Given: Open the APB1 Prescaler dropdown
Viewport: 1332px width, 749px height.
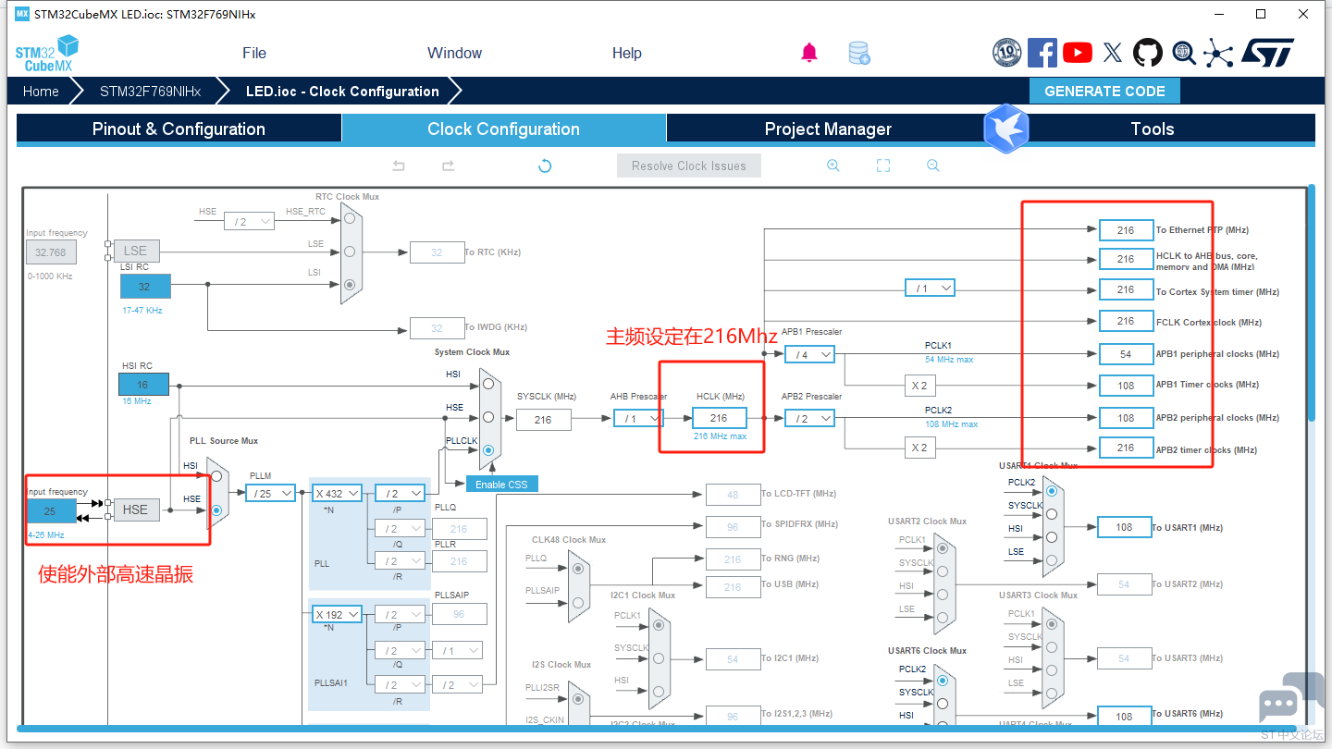Looking at the screenshot, I should (x=809, y=354).
